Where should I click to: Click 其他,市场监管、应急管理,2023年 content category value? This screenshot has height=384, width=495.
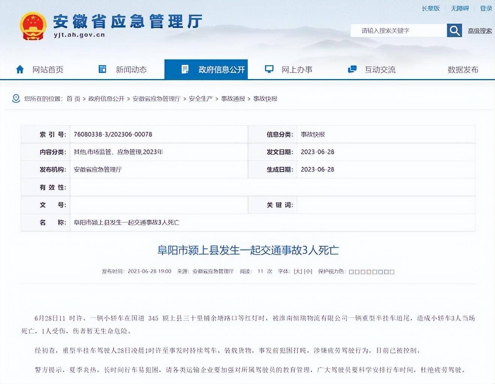coord(118,152)
